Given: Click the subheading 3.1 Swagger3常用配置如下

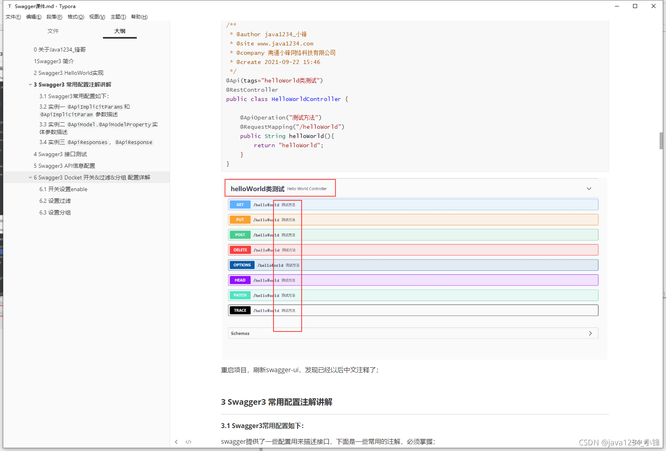Looking at the screenshot, I should pos(263,426).
